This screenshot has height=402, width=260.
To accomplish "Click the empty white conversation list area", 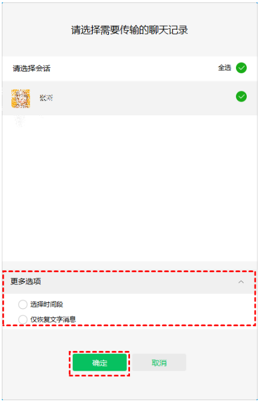I will [x=129, y=190].
